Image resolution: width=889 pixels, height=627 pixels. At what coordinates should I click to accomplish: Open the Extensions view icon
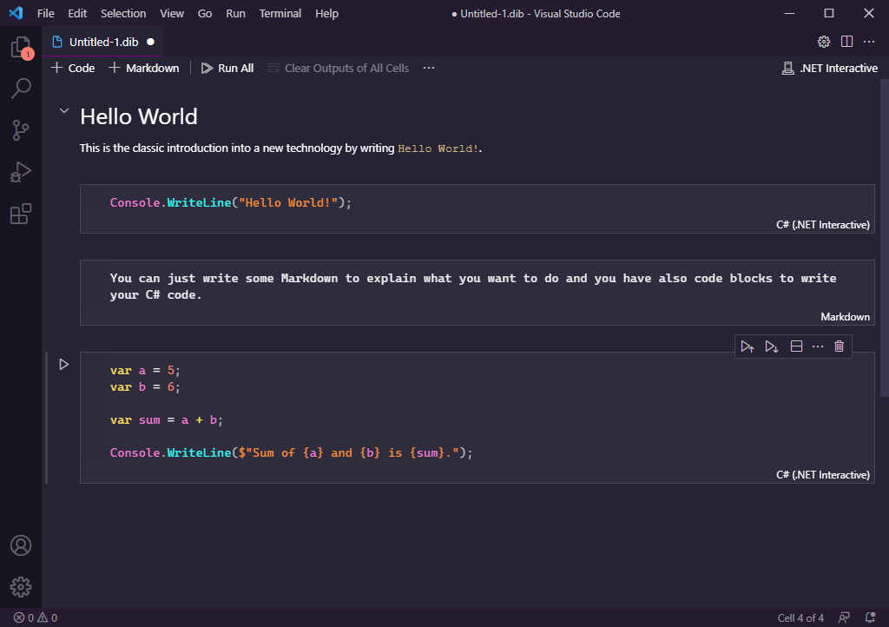pyautogui.click(x=21, y=214)
